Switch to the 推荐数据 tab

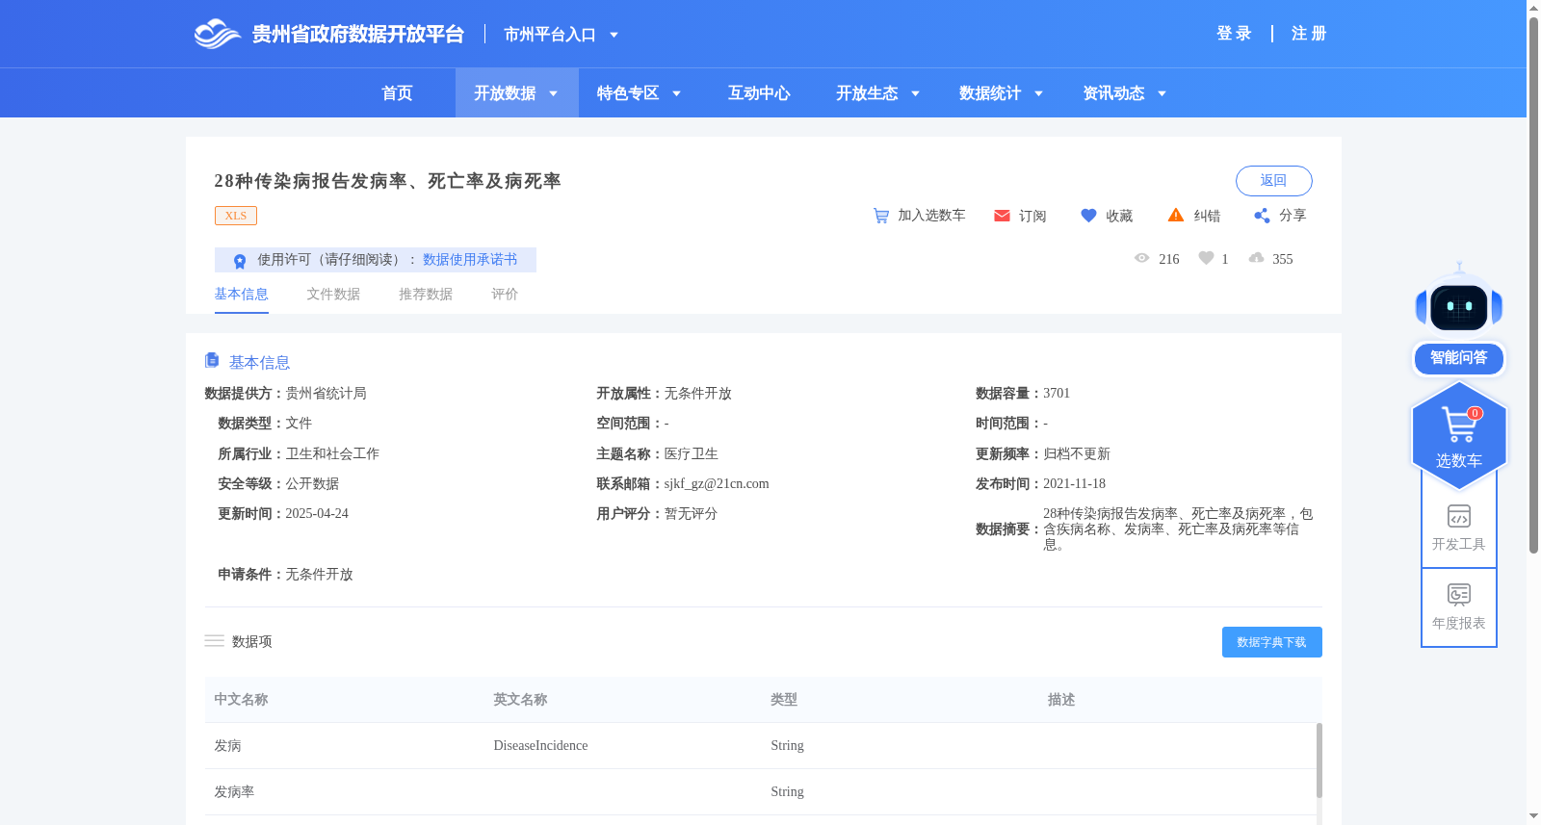(426, 295)
